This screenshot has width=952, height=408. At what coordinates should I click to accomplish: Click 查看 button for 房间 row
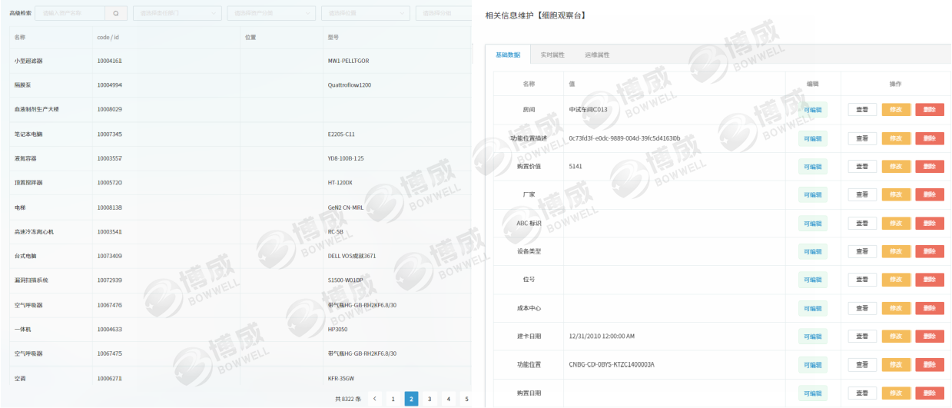862,110
